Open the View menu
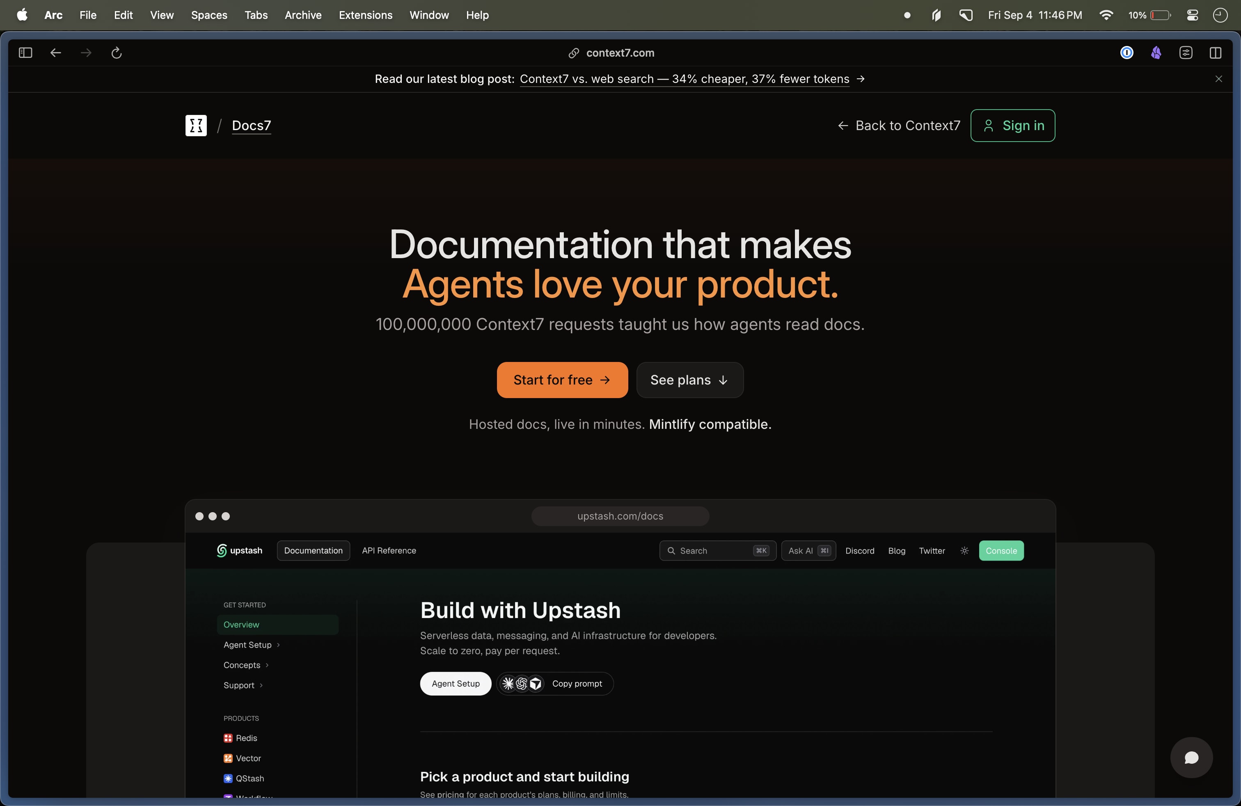This screenshot has width=1241, height=806. [162, 15]
